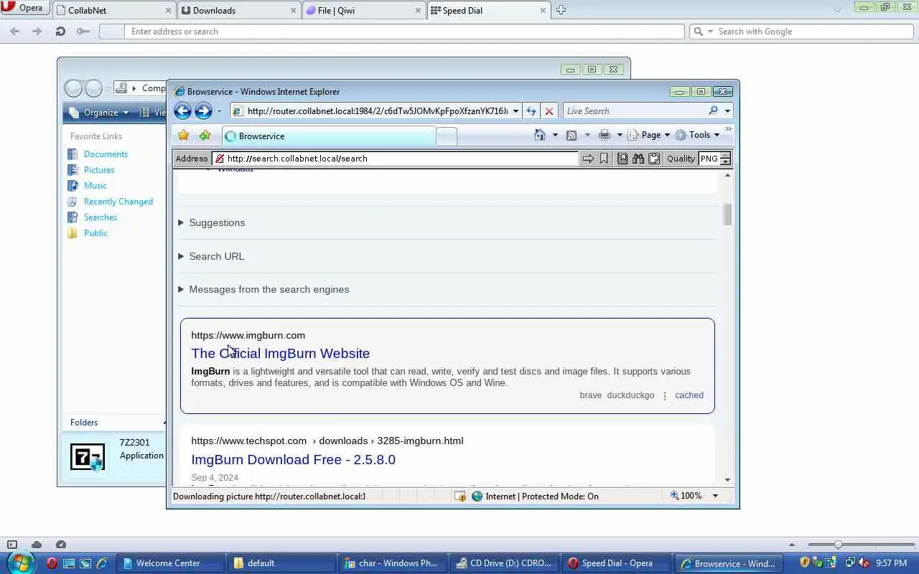
Task: Open new tab with Opera plus button
Action: [561, 10]
